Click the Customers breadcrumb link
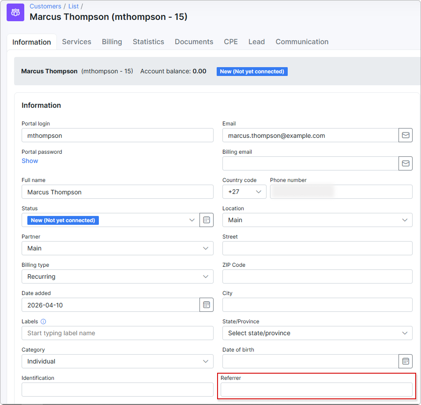 45,6
